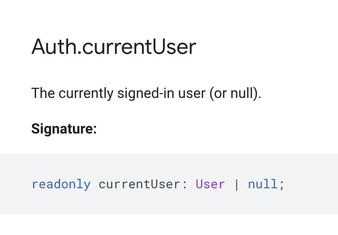Viewport: 338px width, 235px height.
Task: Click gray code block area above readonly
Action: coord(61,166)
